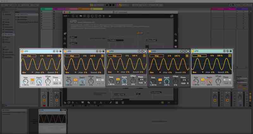This screenshot has width=253, height=134.
Task: Click Depth knob in third LFO panel
Action: tap(124, 81)
